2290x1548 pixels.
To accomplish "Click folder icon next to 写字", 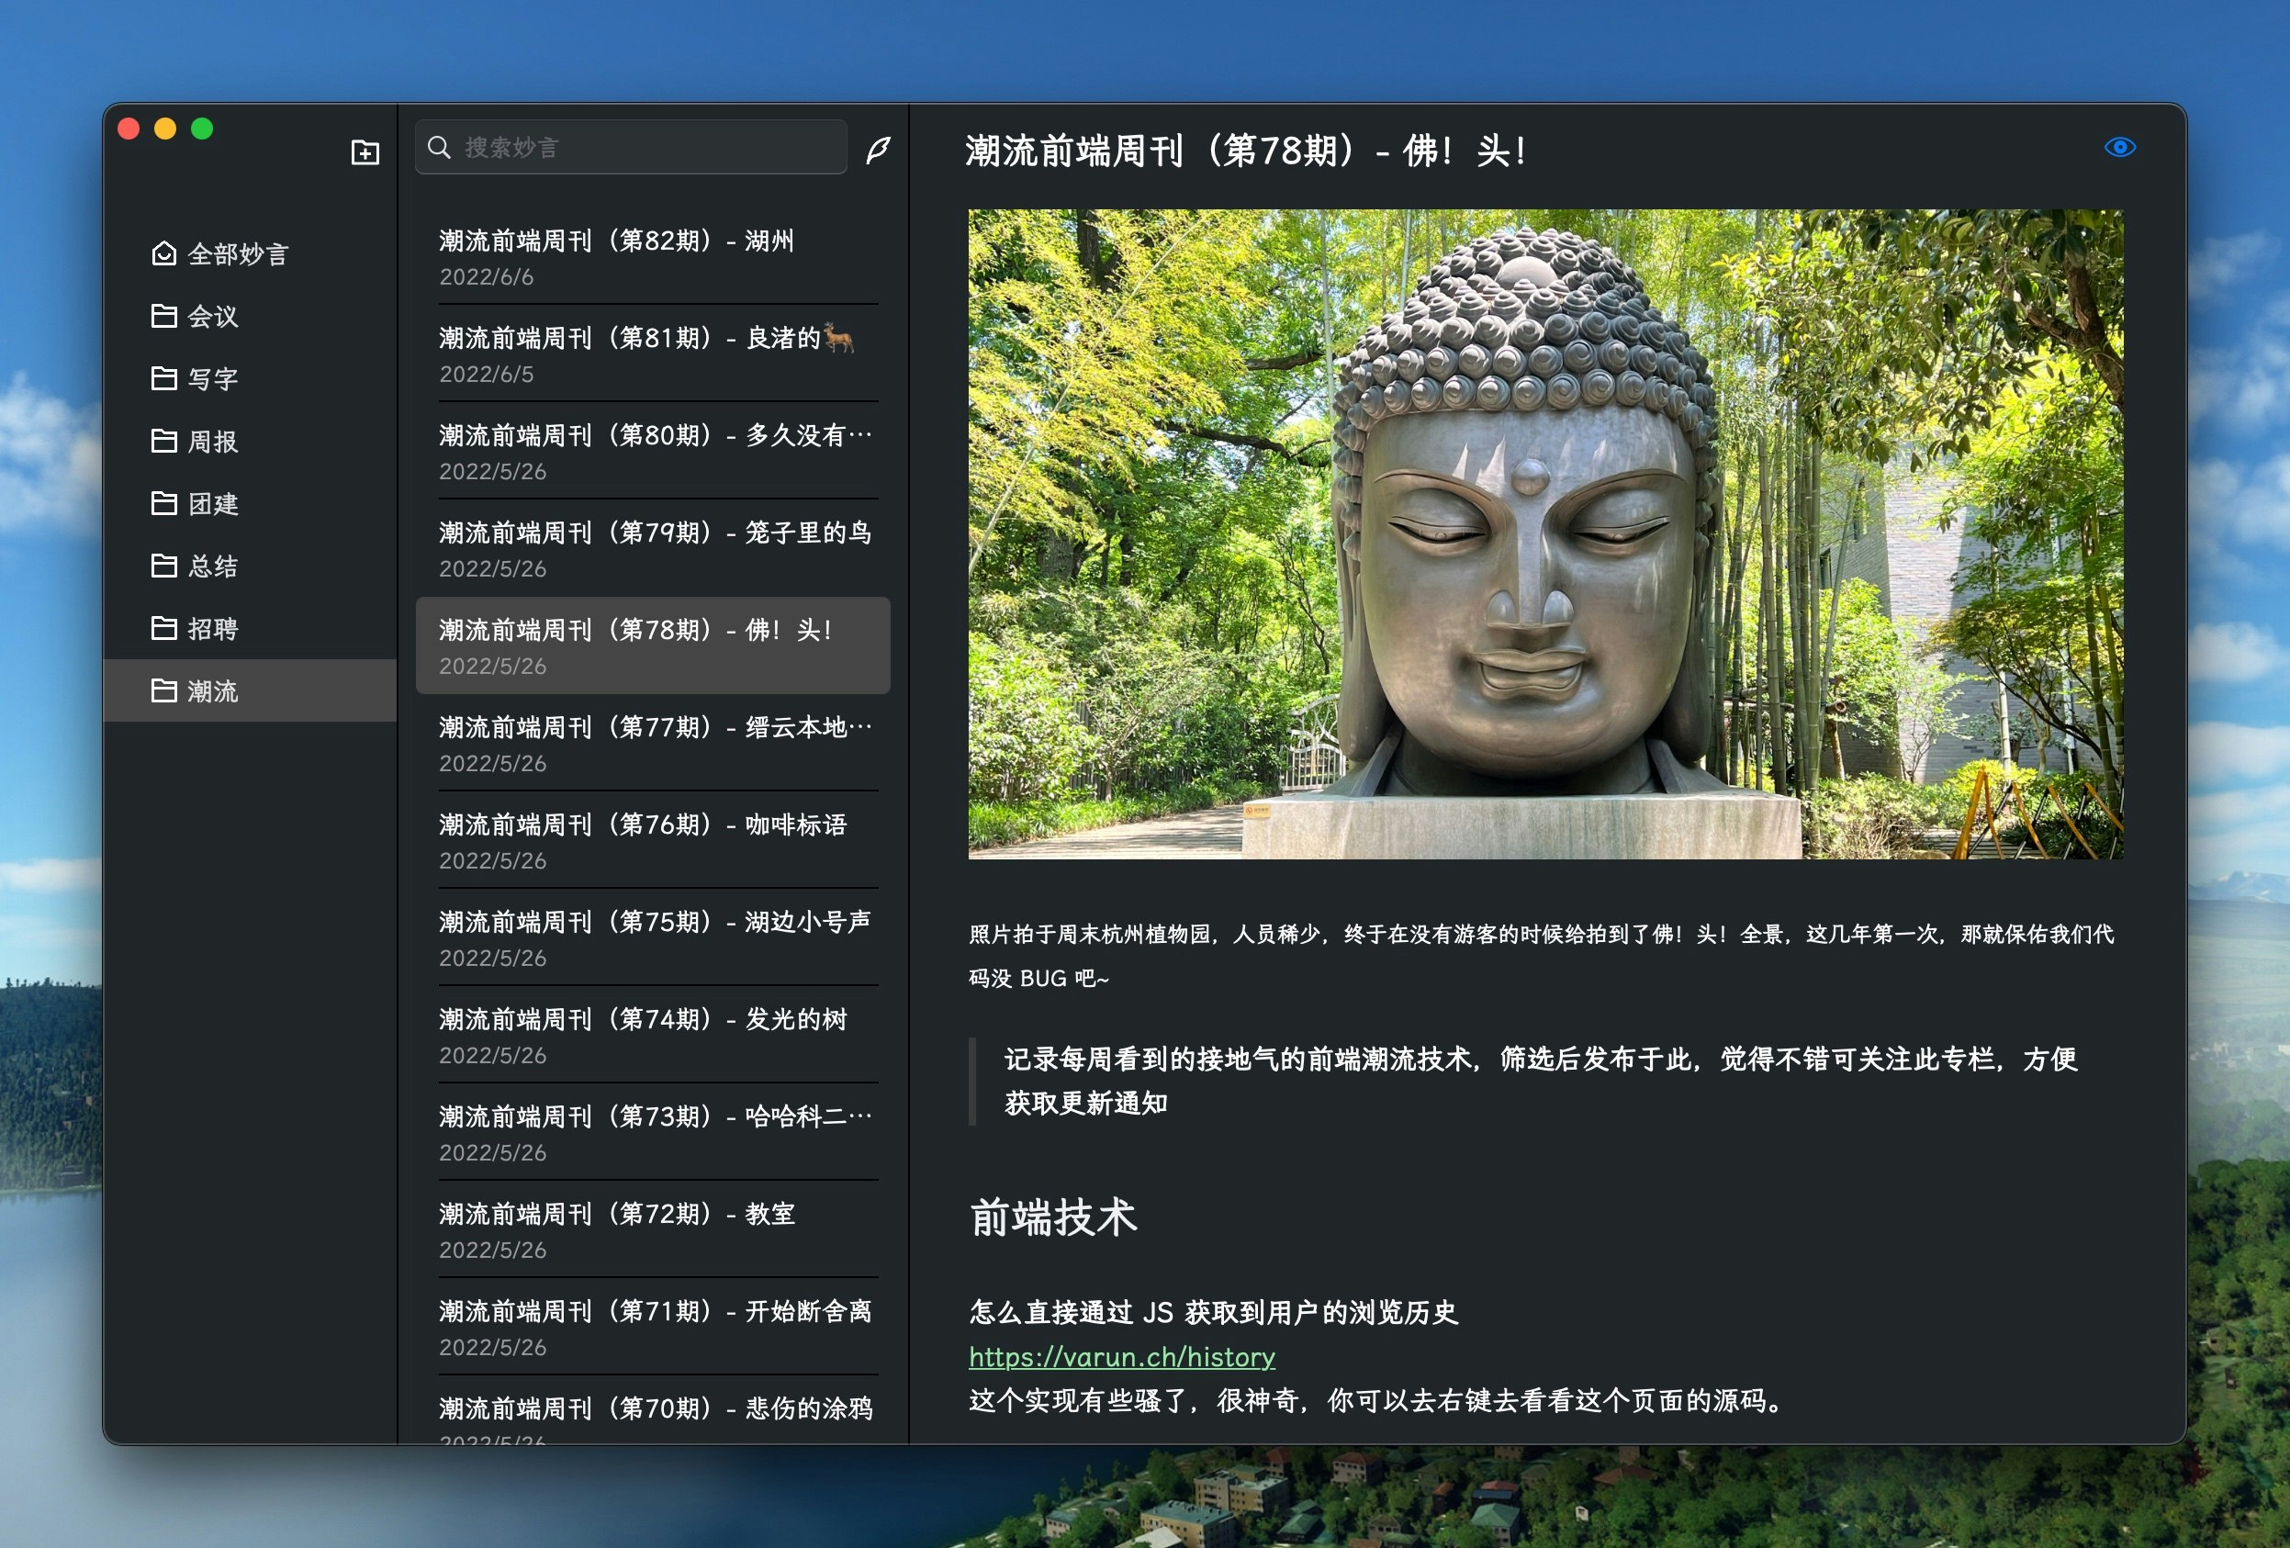I will 163,377.
